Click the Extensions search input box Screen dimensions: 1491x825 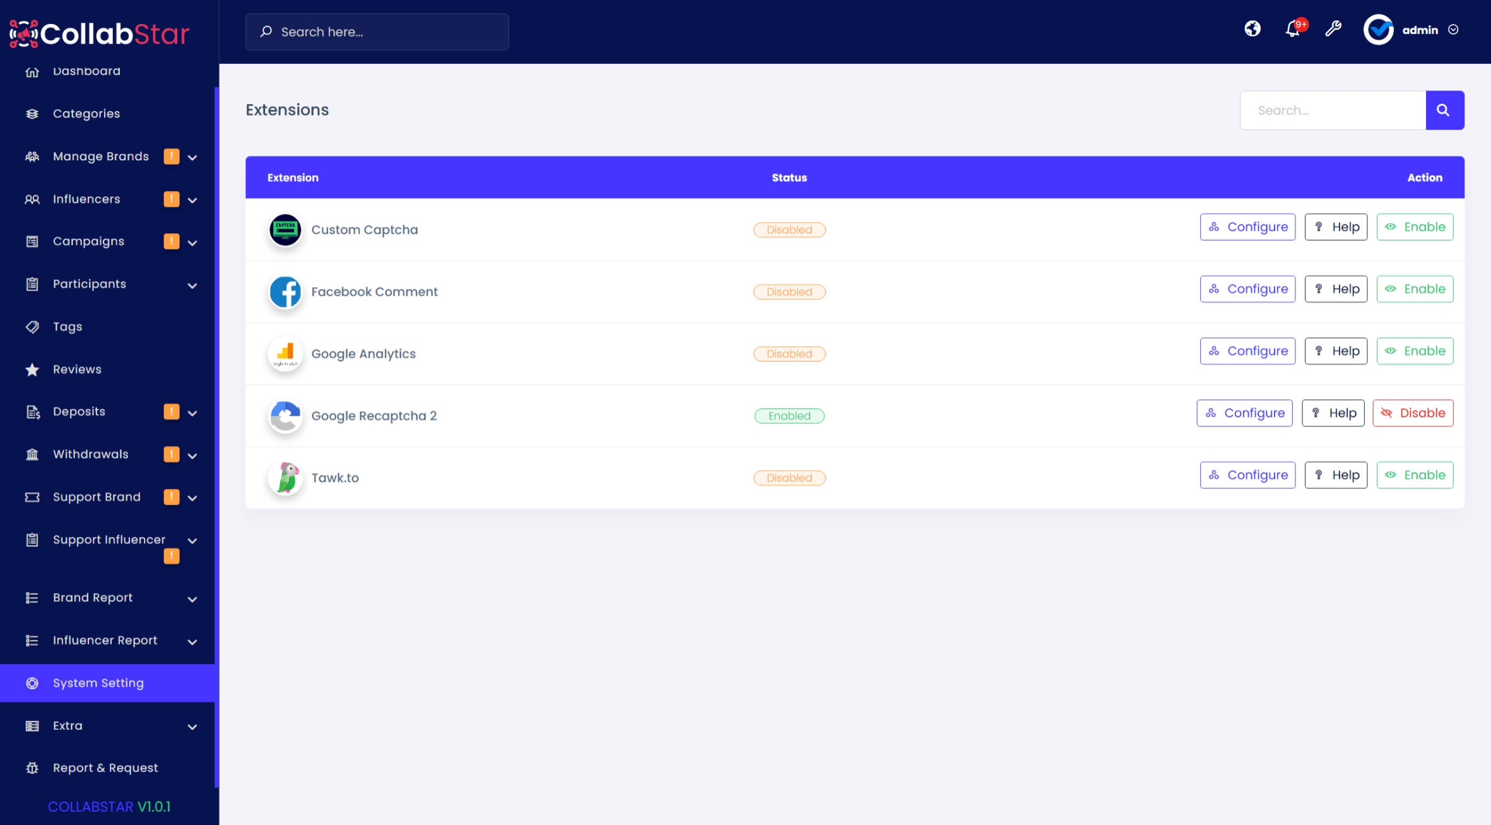tap(1333, 110)
